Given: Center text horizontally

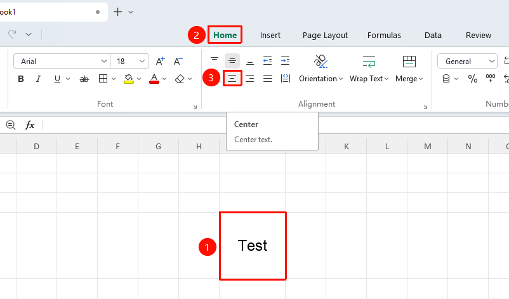Looking at the screenshot, I should (x=232, y=78).
